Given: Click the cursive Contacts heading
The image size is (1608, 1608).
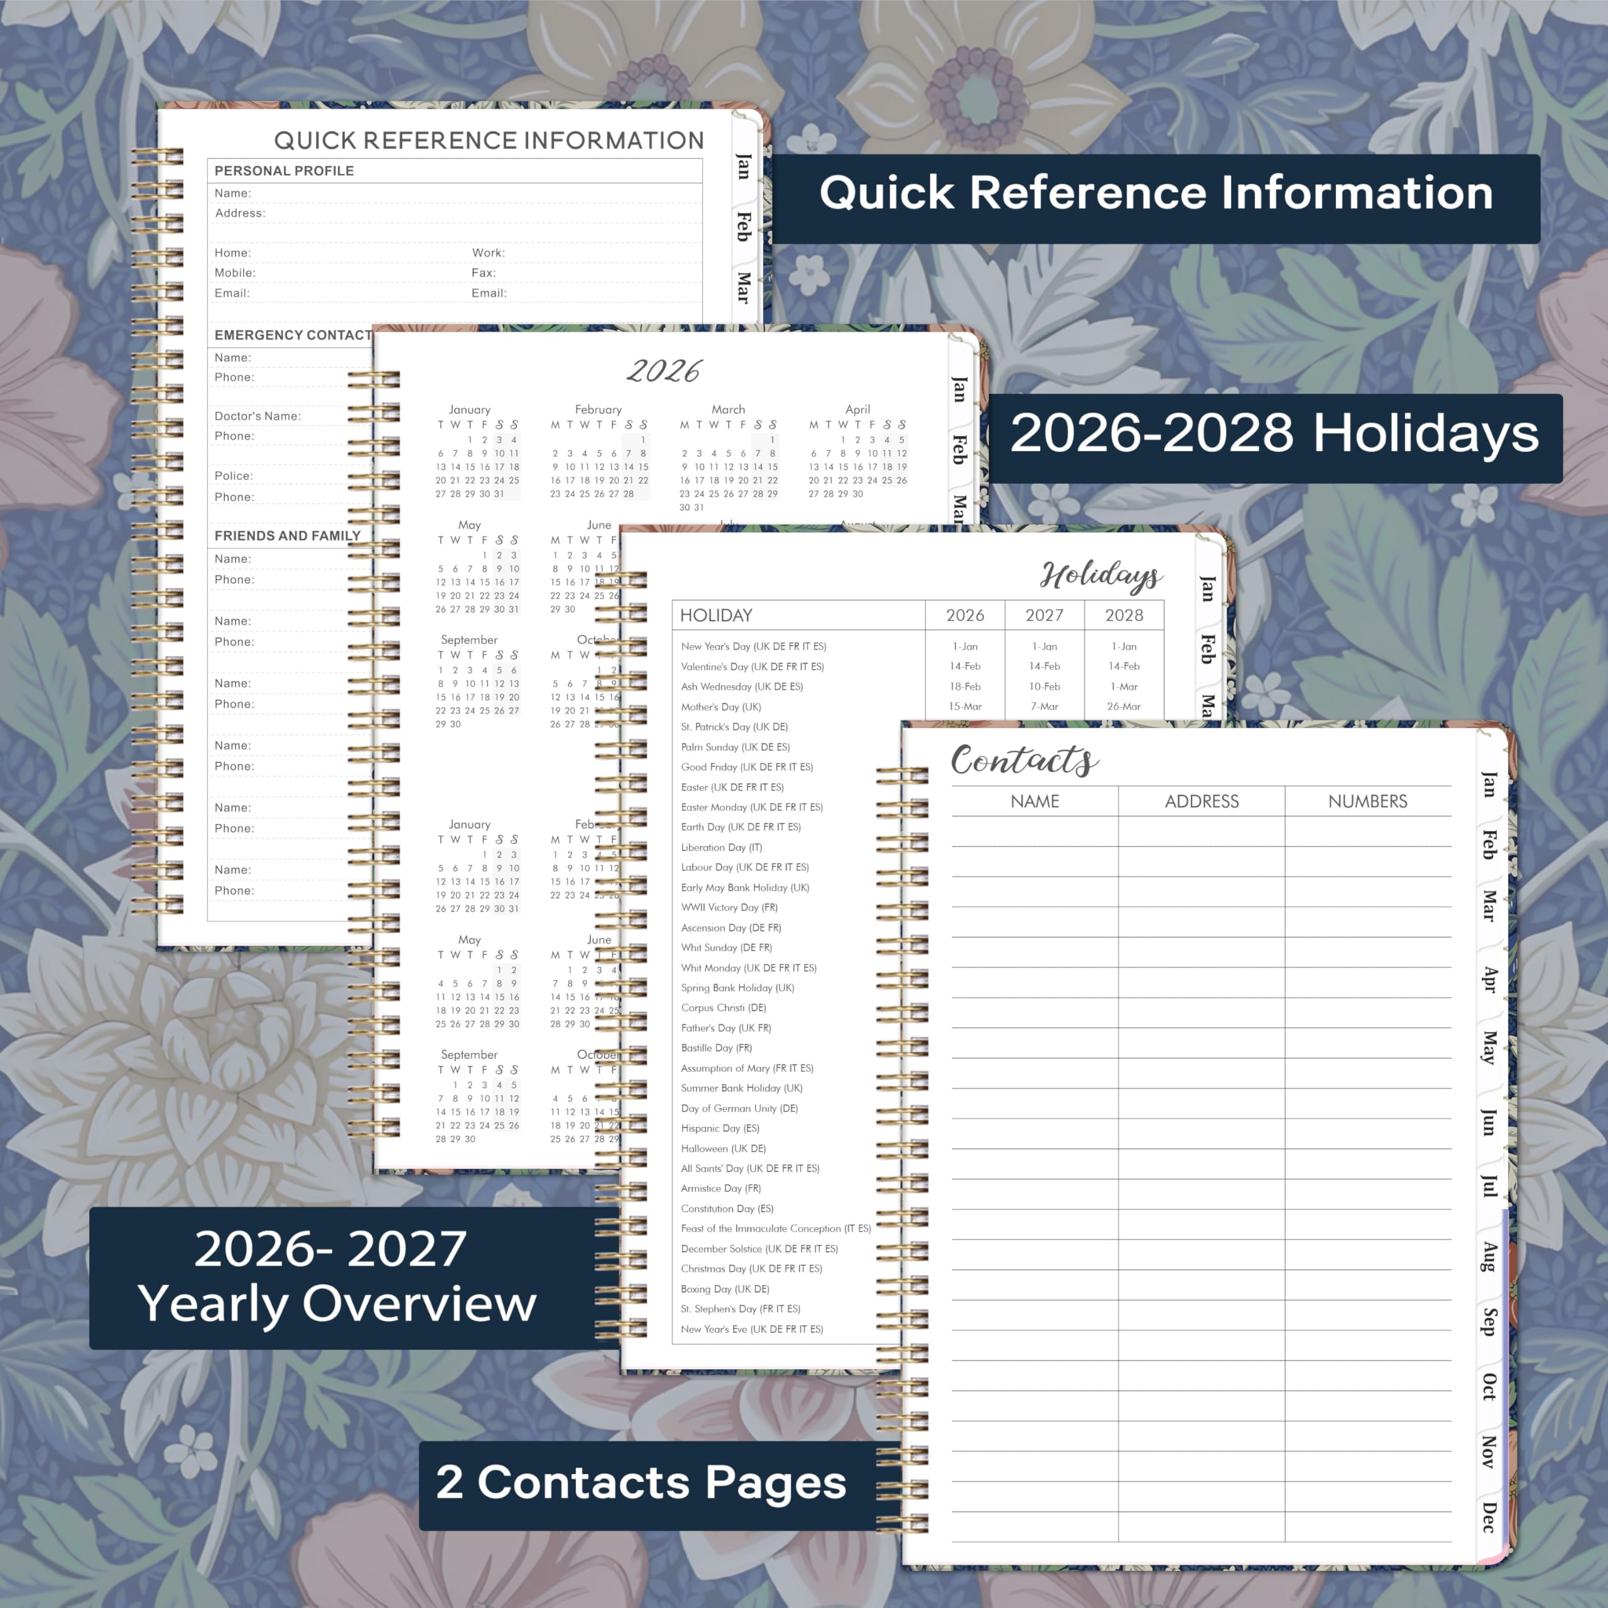Looking at the screenshot, I should [1024, 760].
